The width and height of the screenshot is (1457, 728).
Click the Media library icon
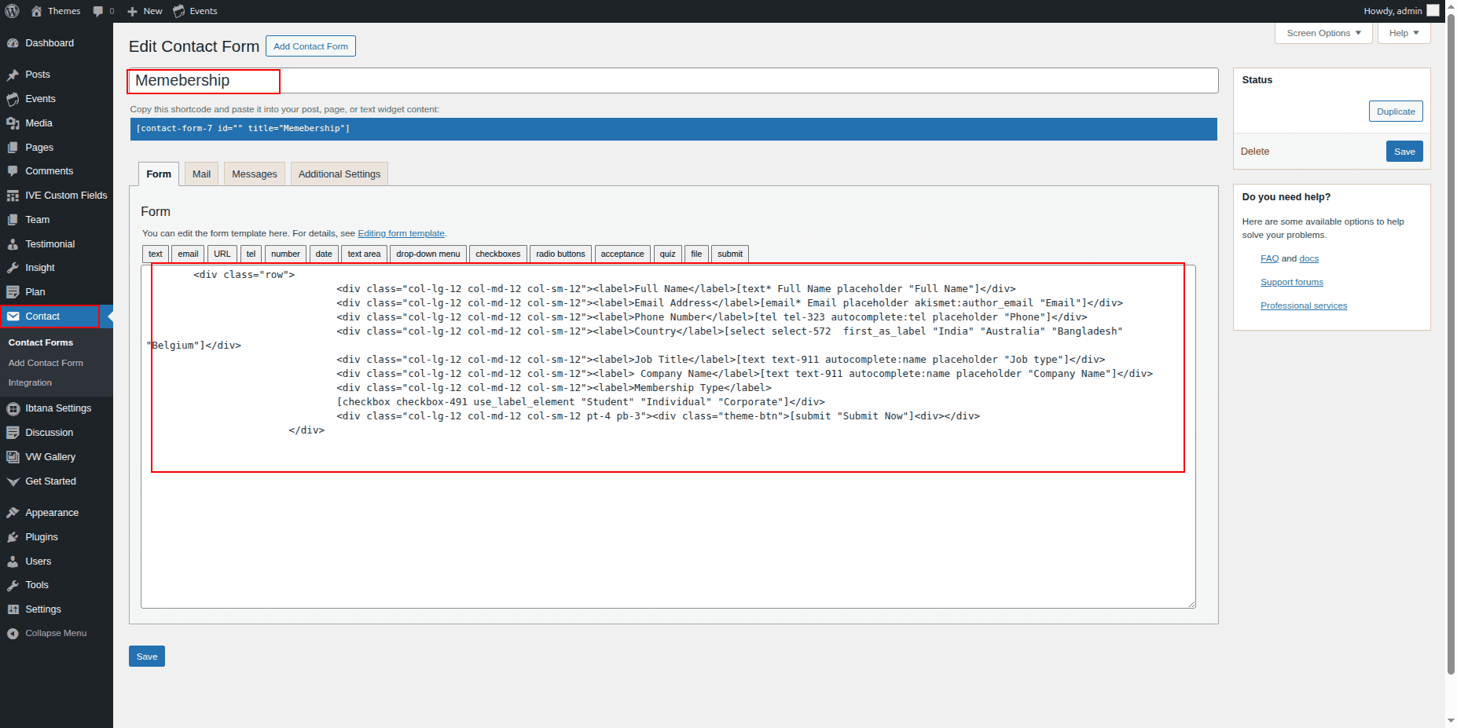[13, 123]
